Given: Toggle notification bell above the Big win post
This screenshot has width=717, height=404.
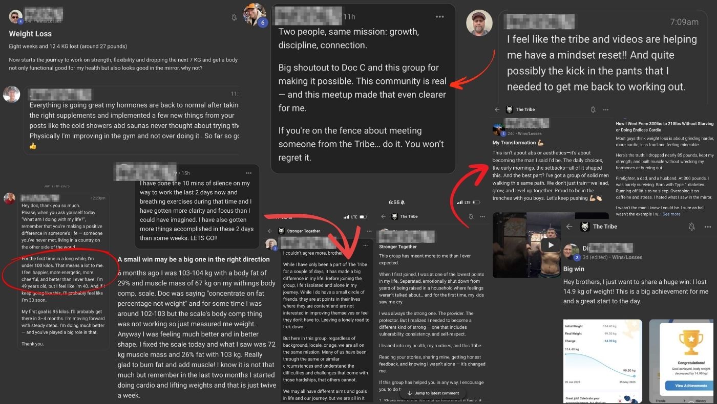Looking at the screenshot, I should (692, 227).
